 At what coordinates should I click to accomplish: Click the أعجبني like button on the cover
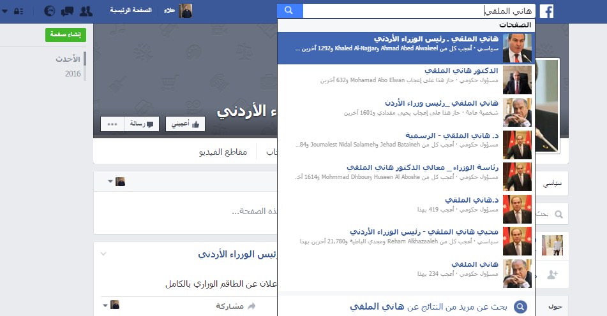(x=185, y=124)
